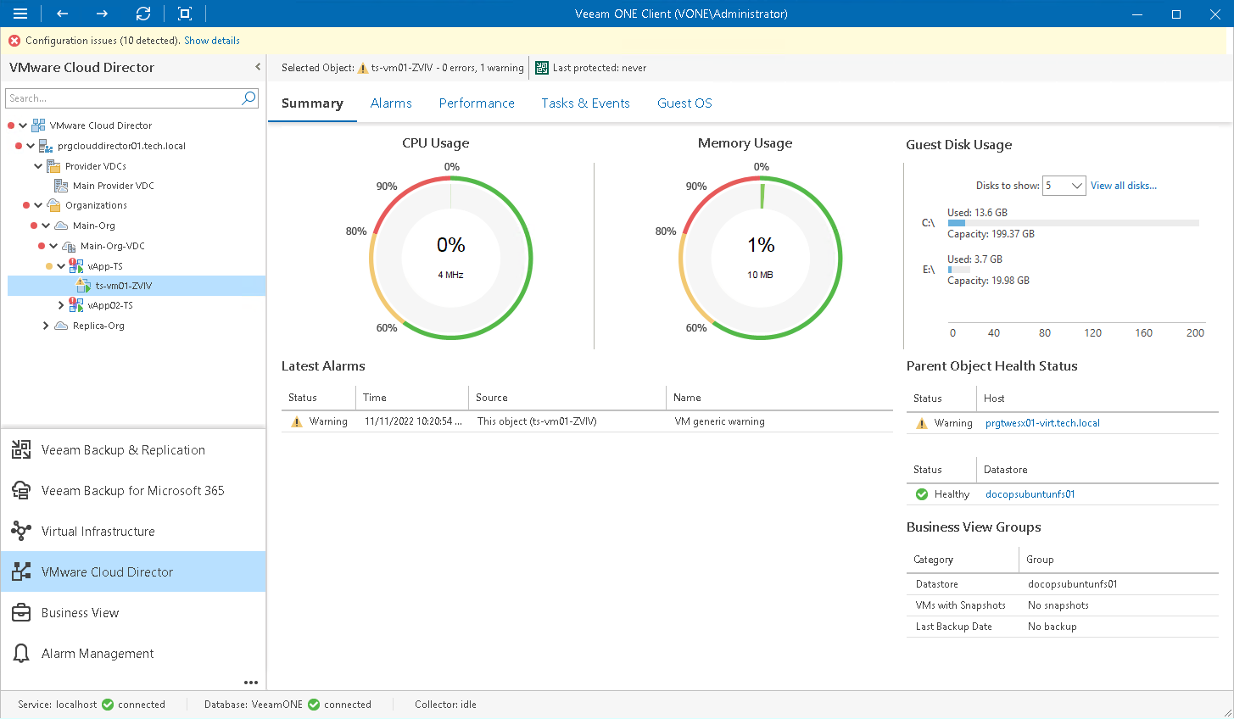Open the hamburger menu
The height and width of the screenshot is (719, 1234).
[x=19, y=14]
